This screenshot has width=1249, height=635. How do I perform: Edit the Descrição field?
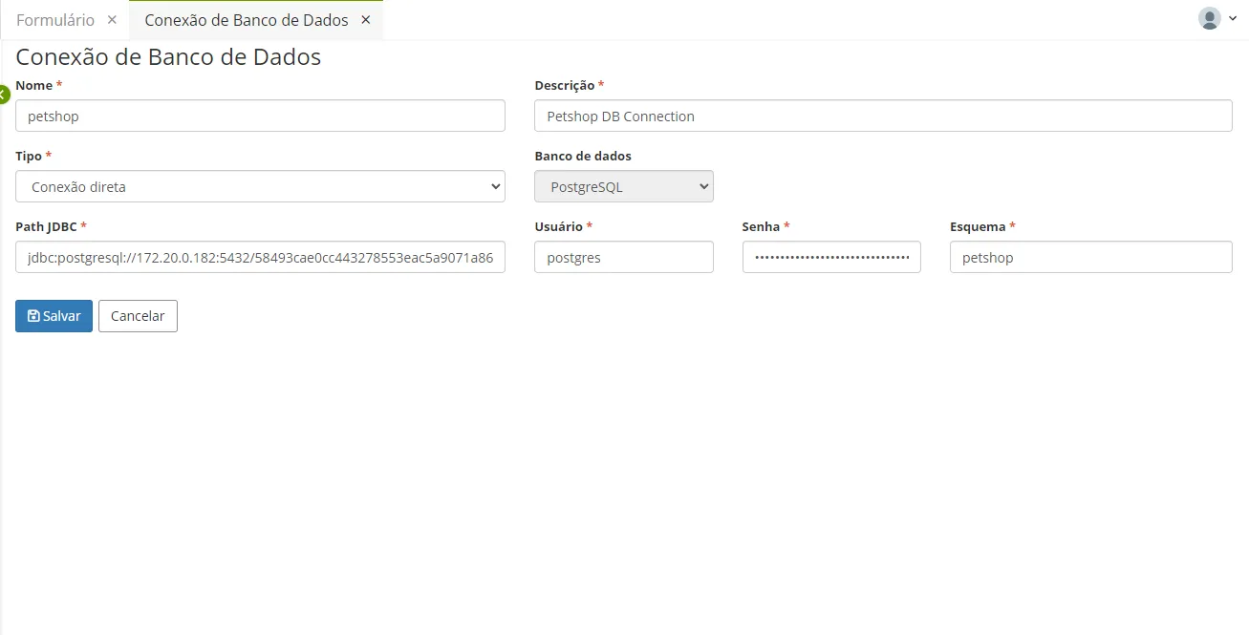point(883,116)
